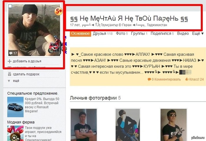Click the red motorcycle sticker on the avatar
Image resolution: width=206 pixels, height=141 pixels.
[x=55, y=45]
